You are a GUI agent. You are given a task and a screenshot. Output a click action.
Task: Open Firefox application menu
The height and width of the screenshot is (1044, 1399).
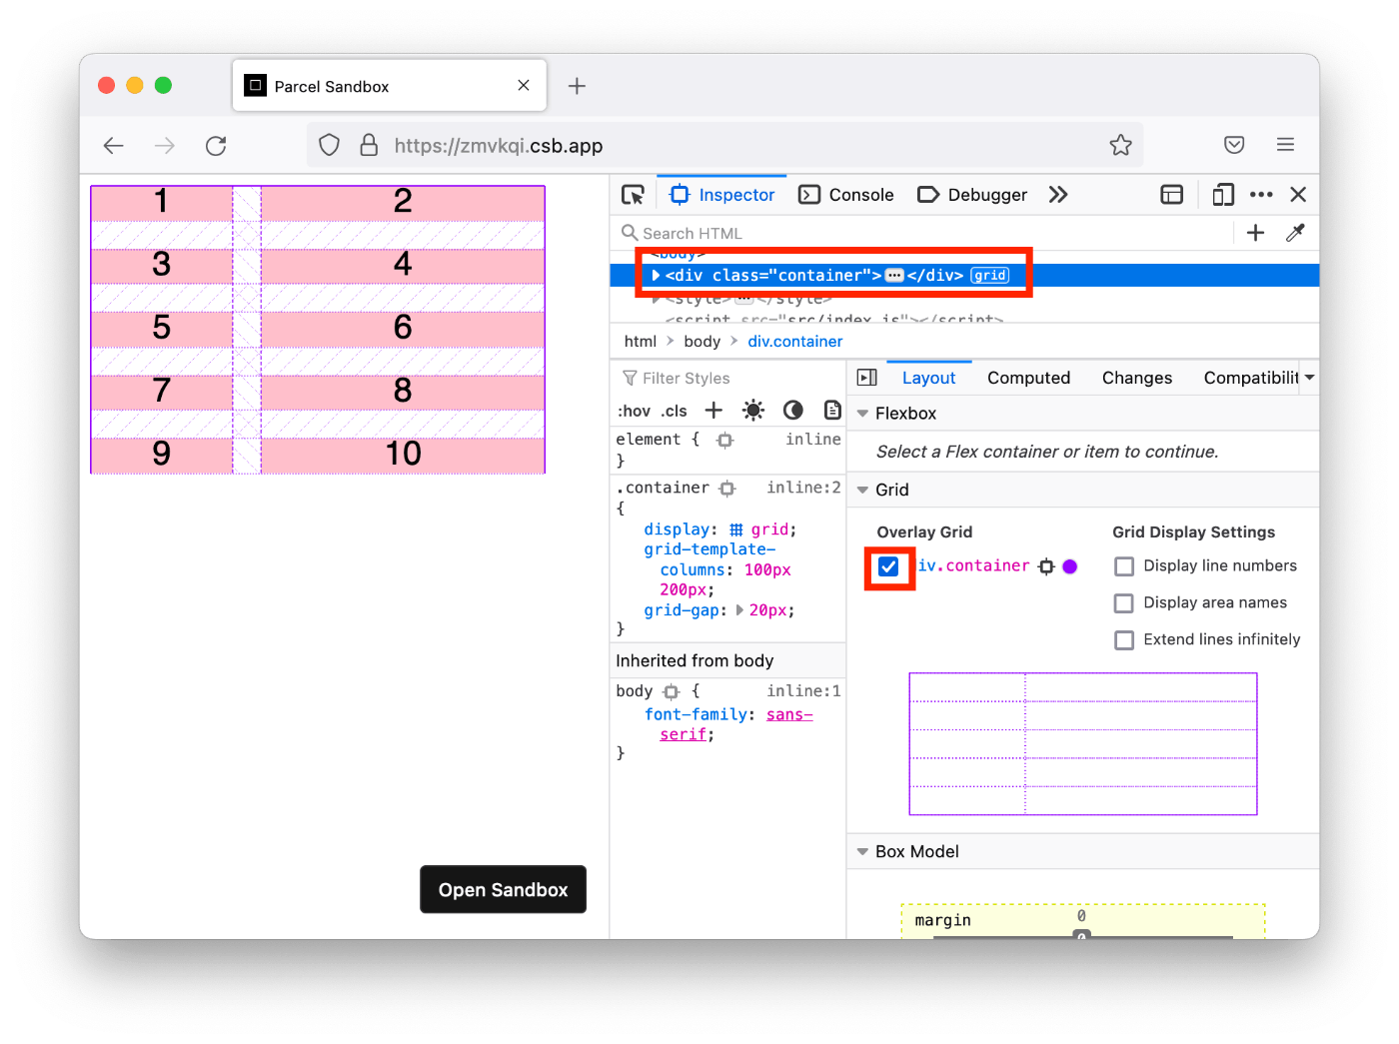click(x=1285, y=145)
